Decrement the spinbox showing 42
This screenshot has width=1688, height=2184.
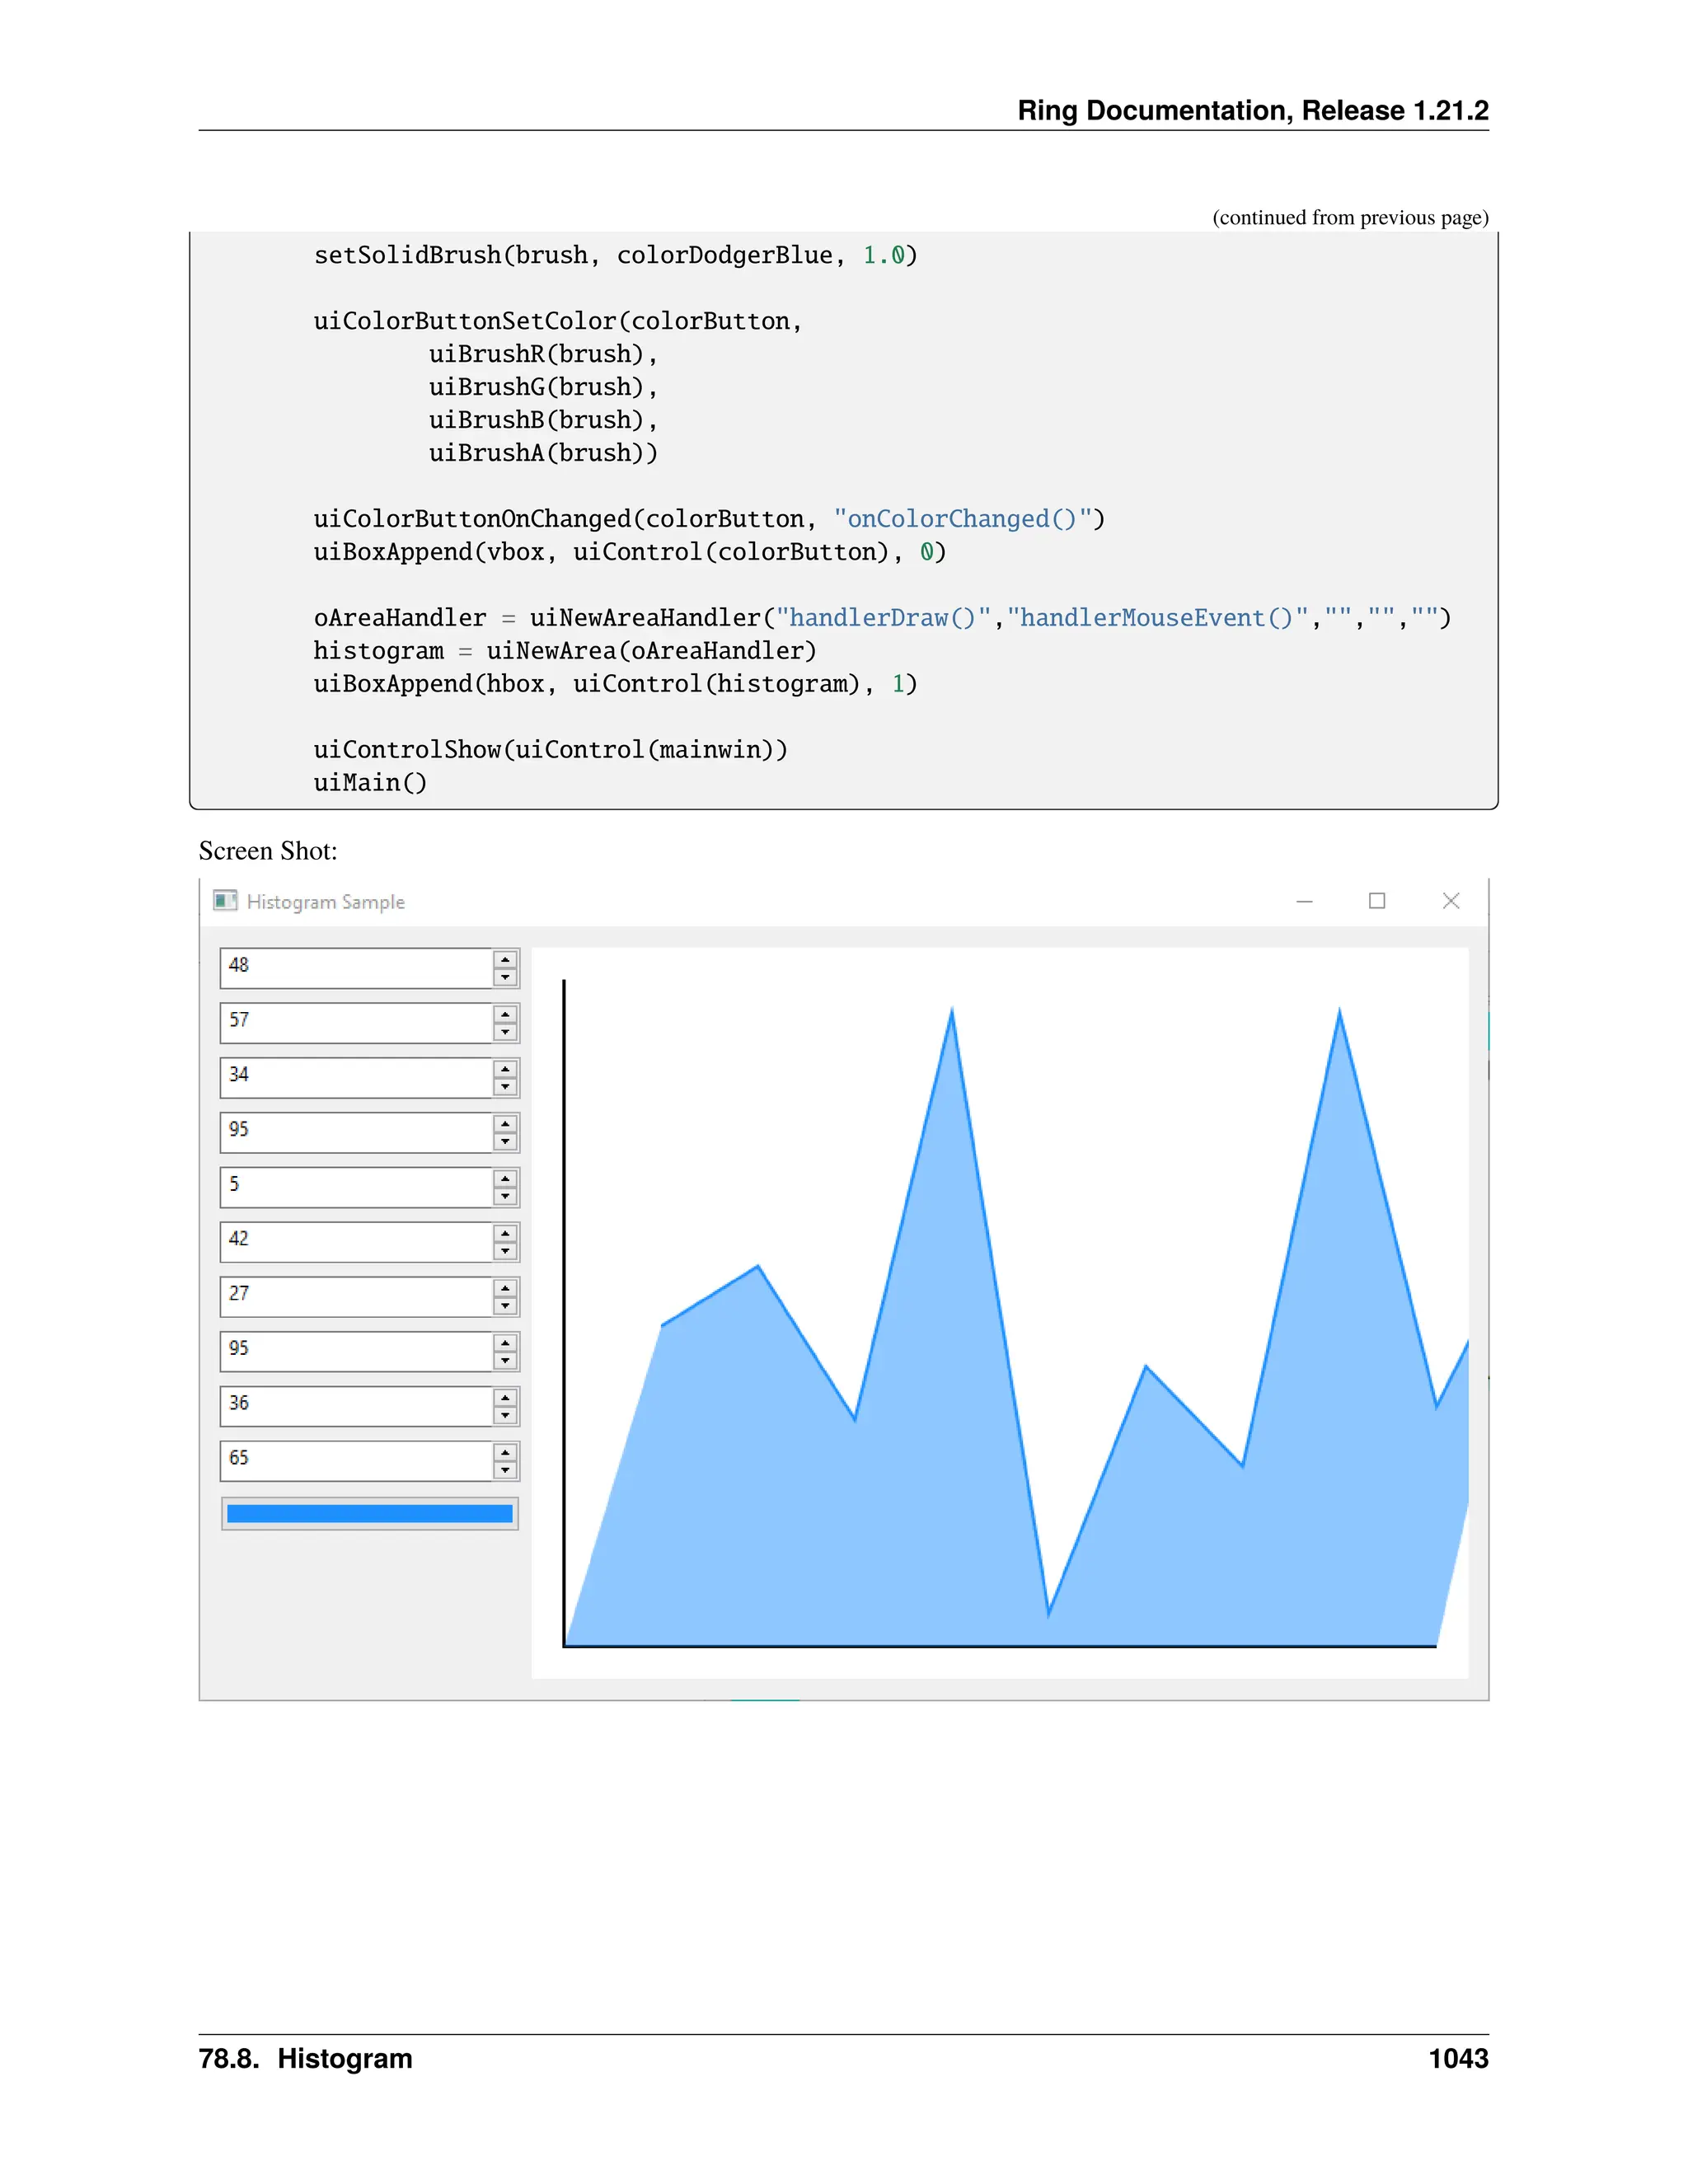[505, 1252]
